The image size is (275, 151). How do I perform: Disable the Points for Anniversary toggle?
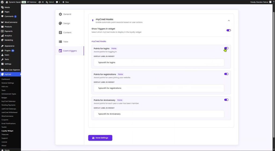226,100
